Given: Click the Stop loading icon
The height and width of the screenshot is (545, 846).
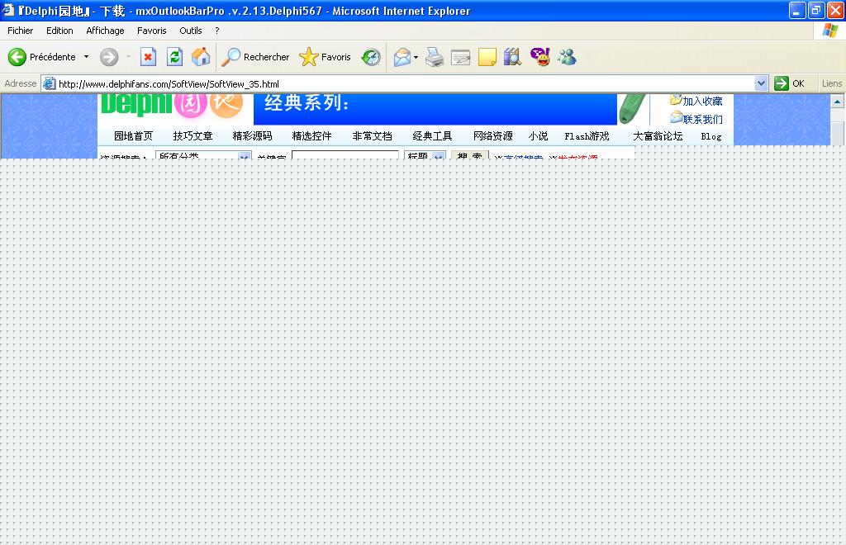Looking at the screenshot, I should click(148, 57).
